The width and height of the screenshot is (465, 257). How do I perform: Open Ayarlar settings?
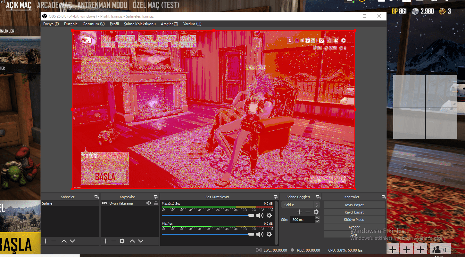(x=354, y=227)
